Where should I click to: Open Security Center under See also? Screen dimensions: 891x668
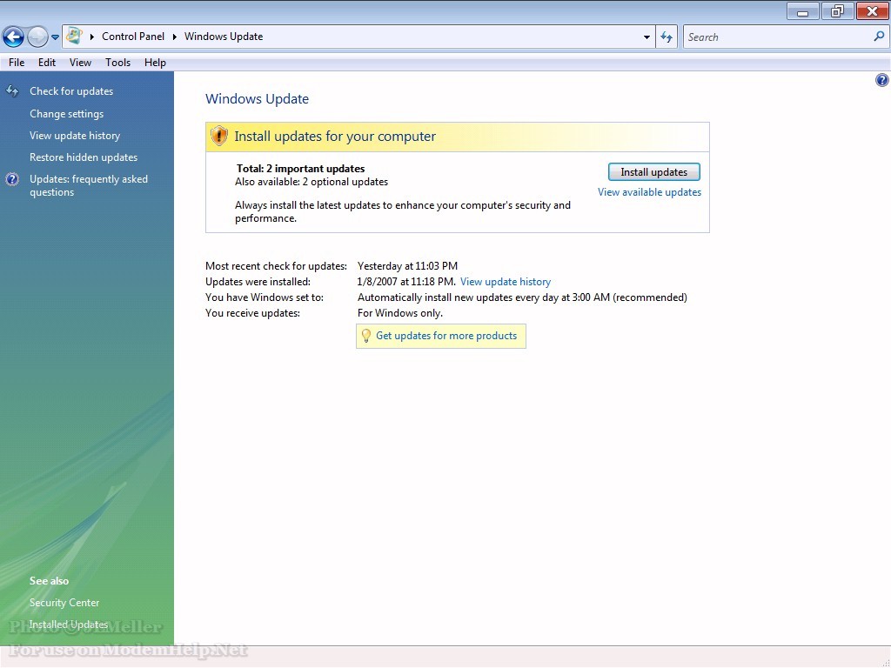point(64,603)
